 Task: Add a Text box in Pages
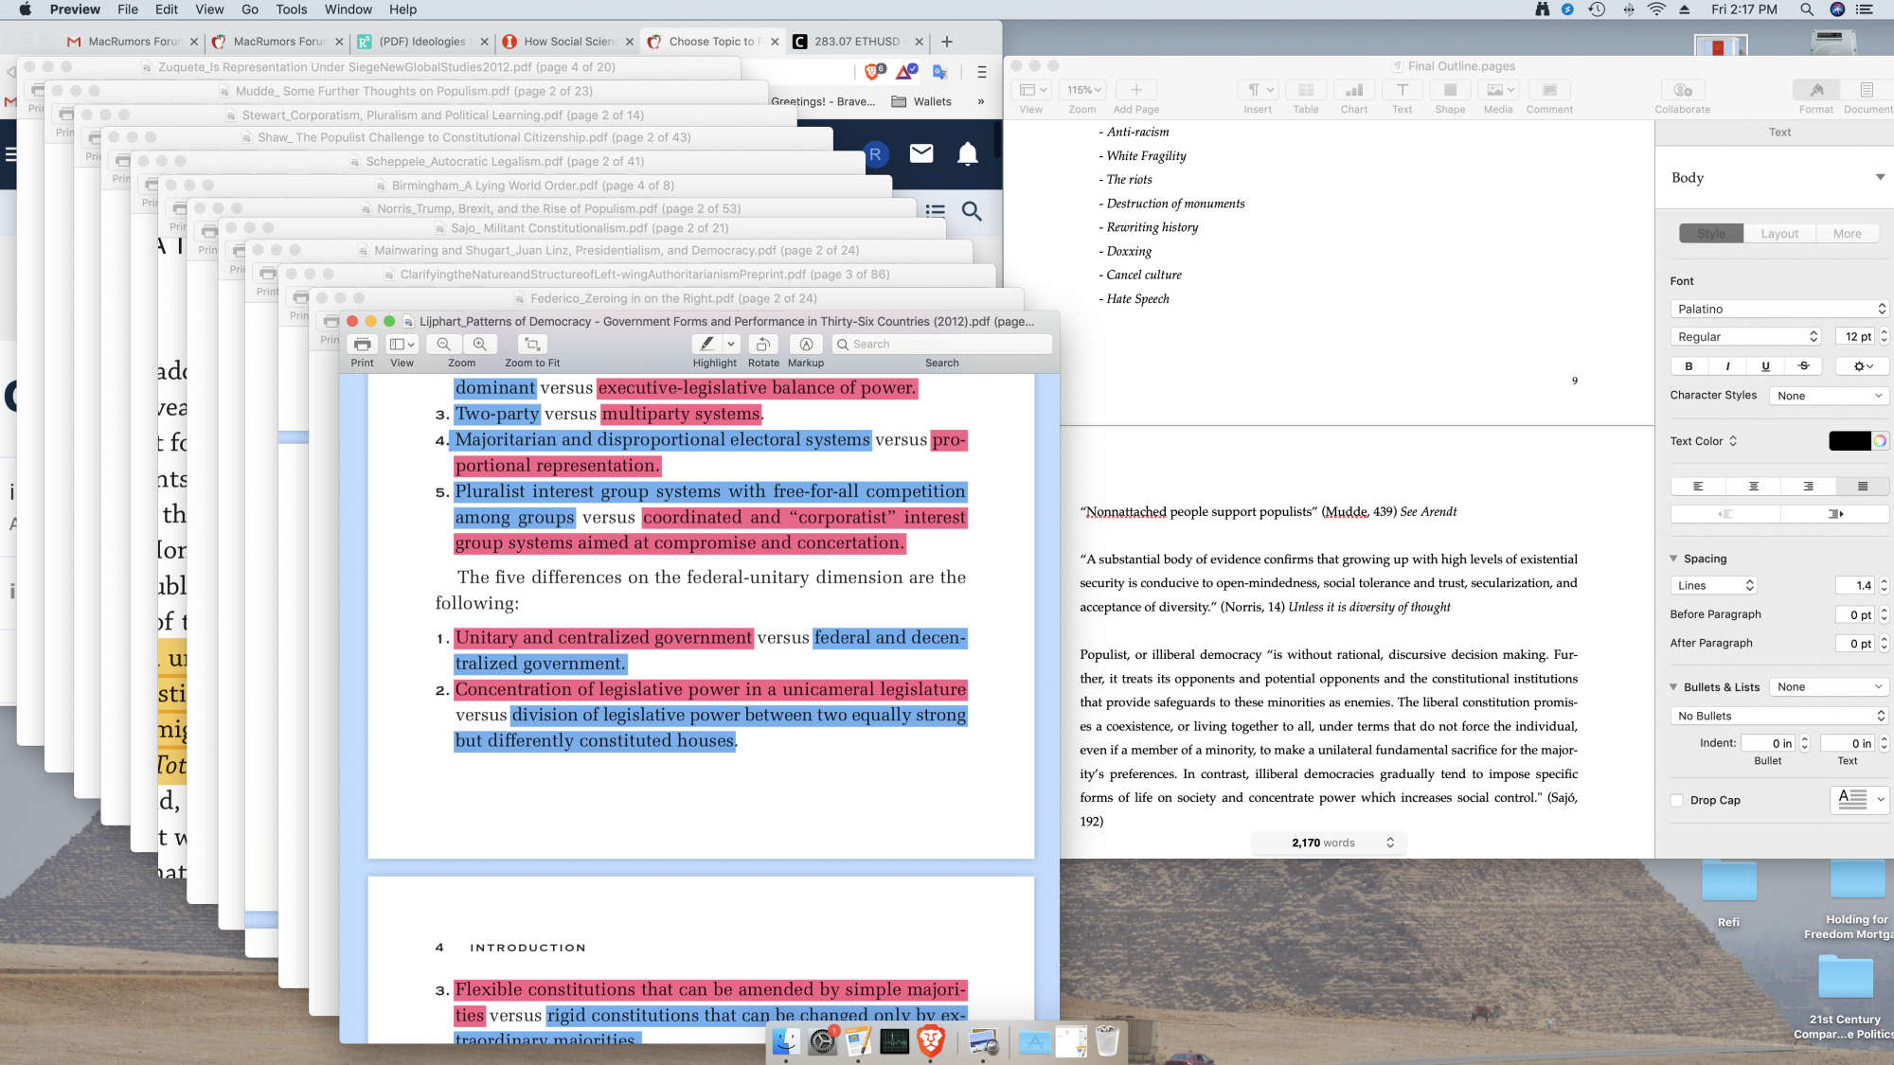pyautogui.click(x=1403, y=90)
